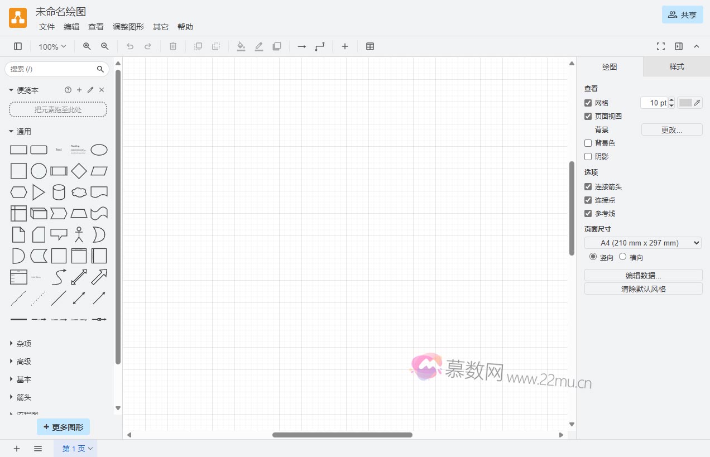The height and width of the screenshot is (457, 710).
Task: Open the 文件 menu
Action: (x=47, y=26)
